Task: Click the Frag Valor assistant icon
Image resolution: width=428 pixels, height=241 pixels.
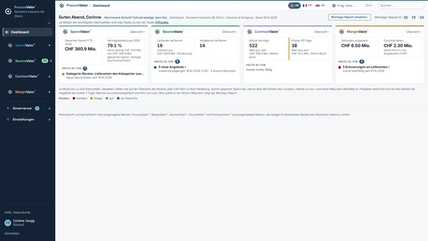Action: pos(334,5)
